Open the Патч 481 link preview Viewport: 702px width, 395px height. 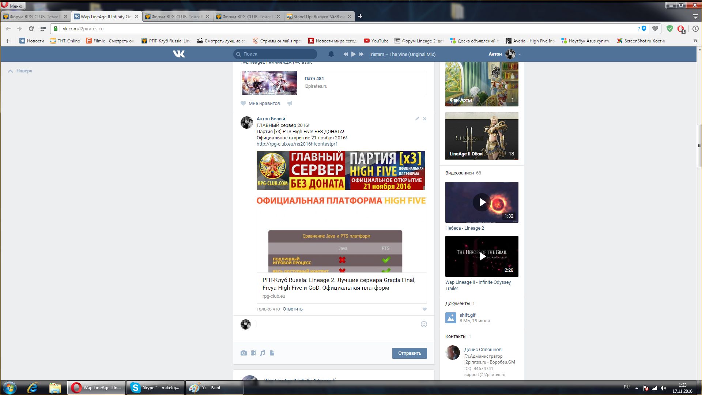(x=334, y=83)
